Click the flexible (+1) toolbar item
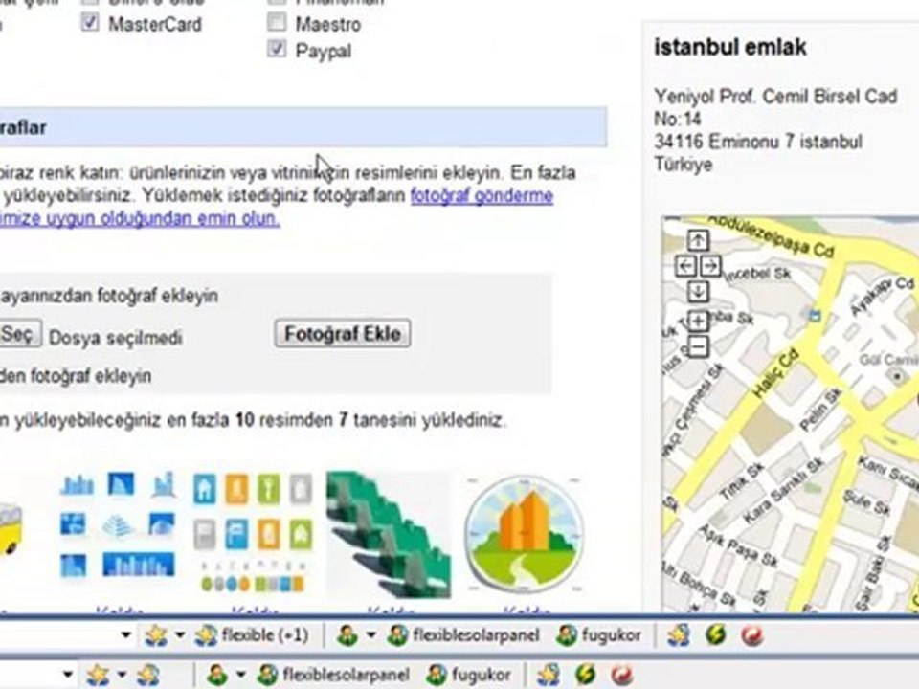This screenshot has width=919, height=689. click(252, 635)
